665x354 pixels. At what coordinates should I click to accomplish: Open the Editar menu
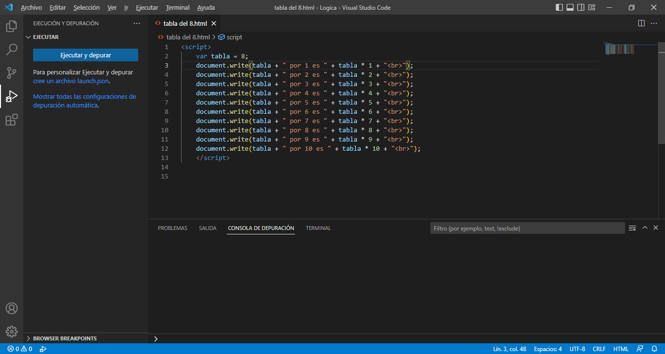click(x=57, y=8)
